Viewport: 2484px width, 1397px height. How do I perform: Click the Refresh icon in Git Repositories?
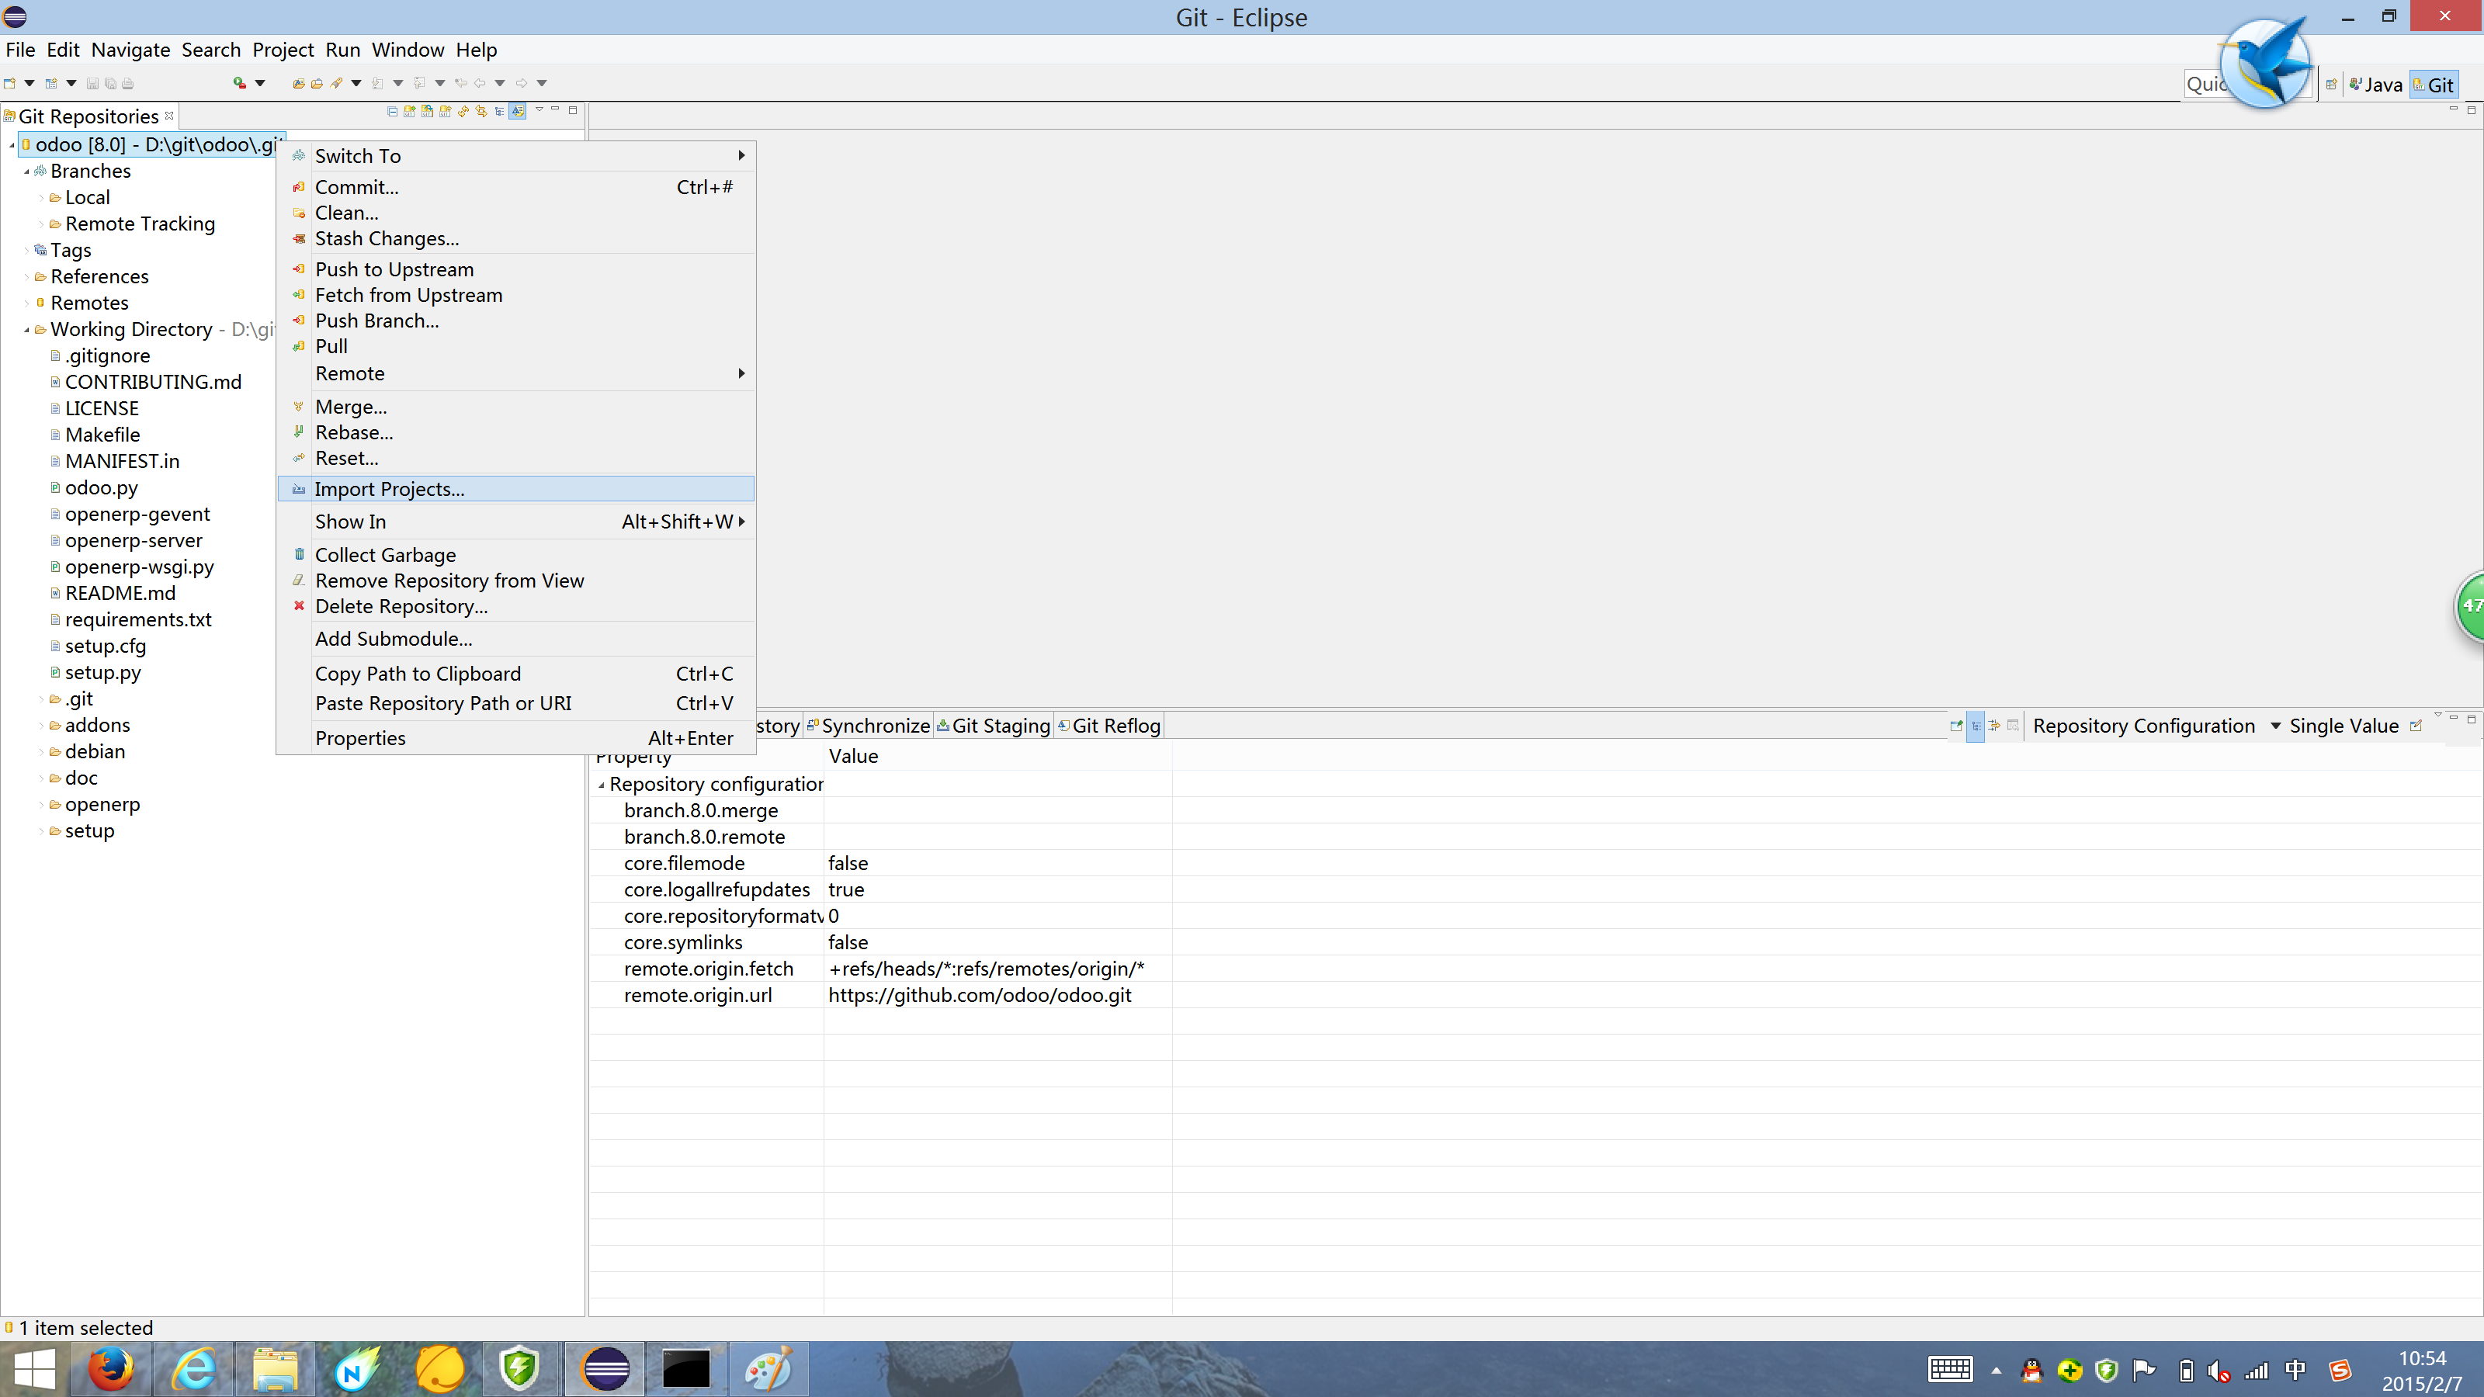(x=464, y=111)
